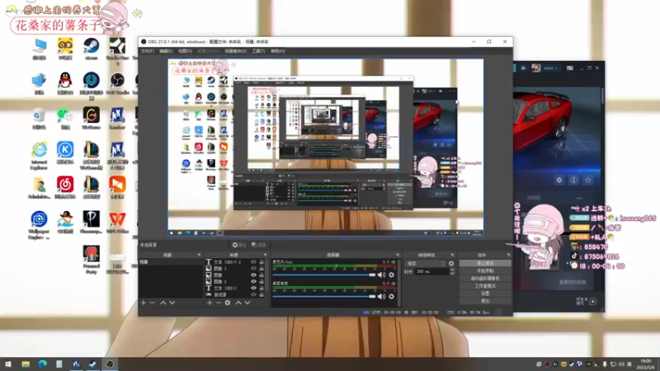Move source up in Sources panel
660x371 pixels.
(238, 303)
